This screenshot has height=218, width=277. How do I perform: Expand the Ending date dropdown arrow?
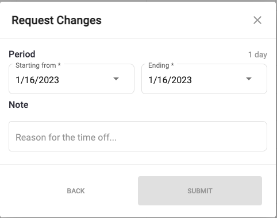(249, 79)
